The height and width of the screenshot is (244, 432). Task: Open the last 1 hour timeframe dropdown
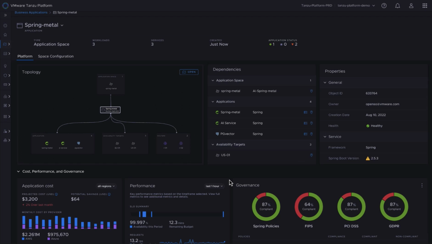point(214,186)
